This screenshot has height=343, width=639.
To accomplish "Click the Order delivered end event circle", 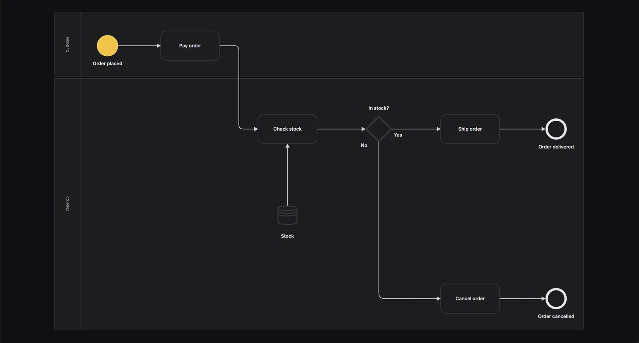I will point(556,129).
